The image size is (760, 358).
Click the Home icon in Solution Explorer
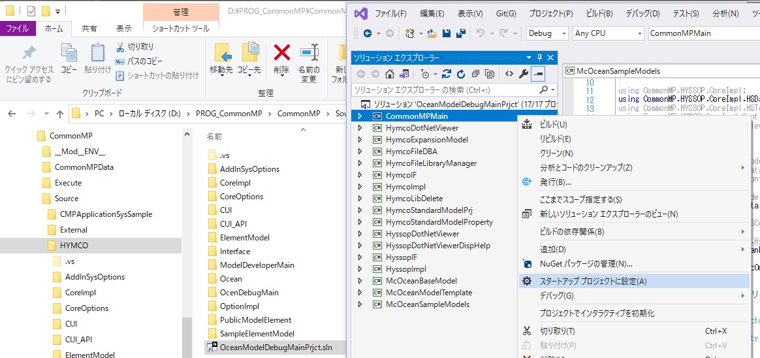tap(390, 74)
